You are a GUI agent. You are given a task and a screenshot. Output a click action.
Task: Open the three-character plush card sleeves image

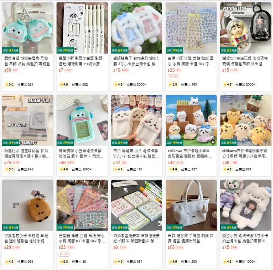pos(136,120)
